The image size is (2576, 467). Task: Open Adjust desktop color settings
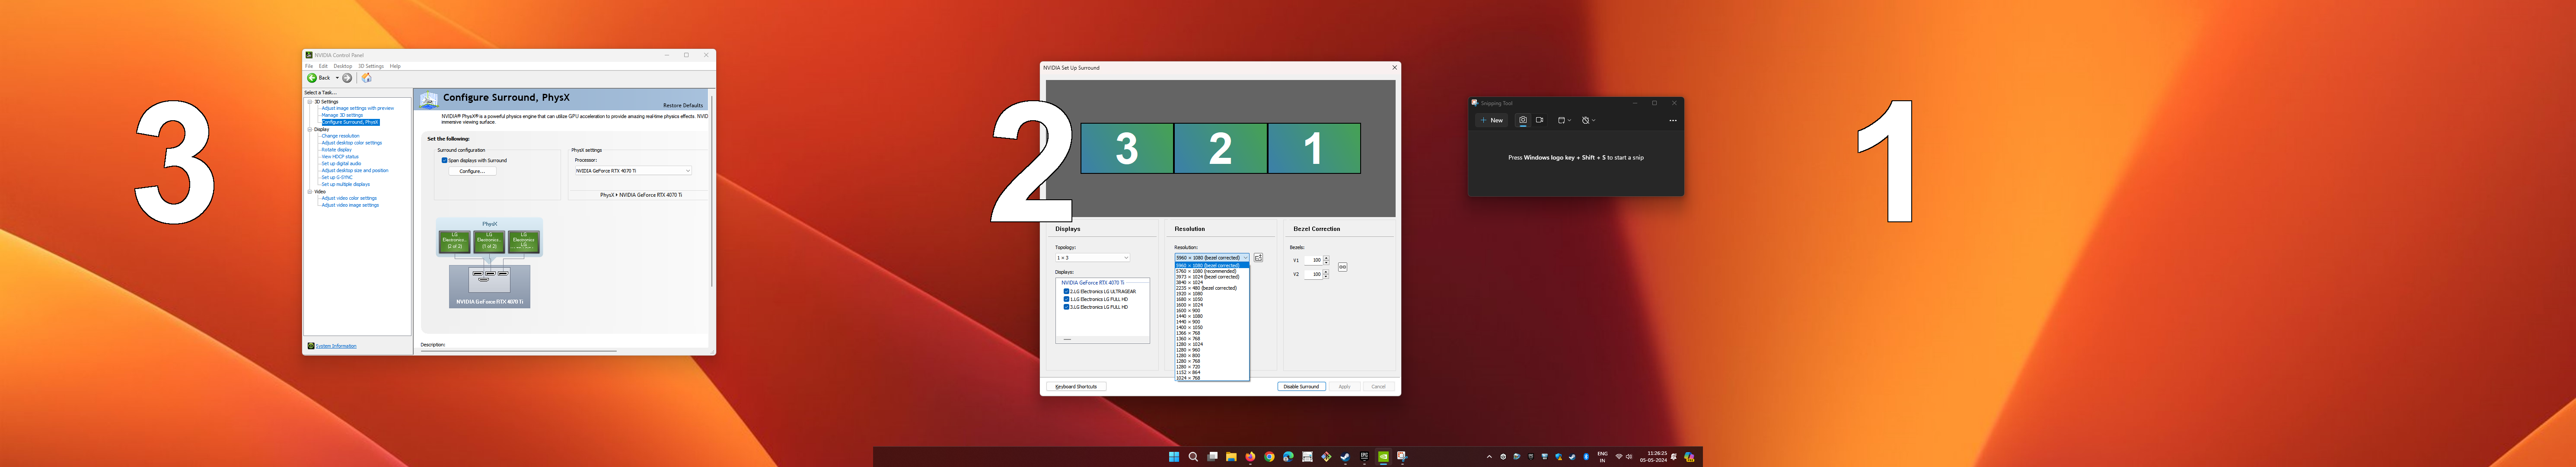pos(351,143)
